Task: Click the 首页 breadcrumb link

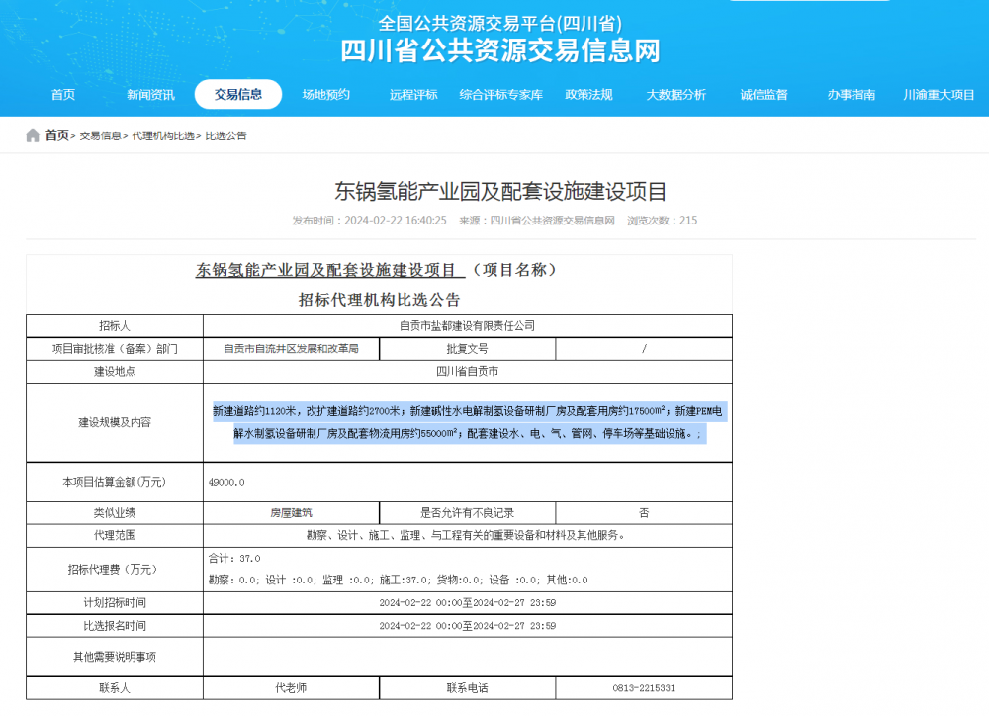Action: (x=56, y=135)
